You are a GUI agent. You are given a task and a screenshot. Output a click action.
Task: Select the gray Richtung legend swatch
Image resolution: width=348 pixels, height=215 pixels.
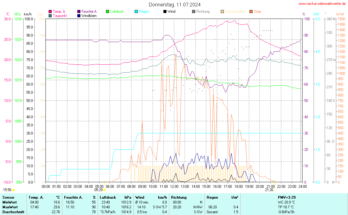193,11
